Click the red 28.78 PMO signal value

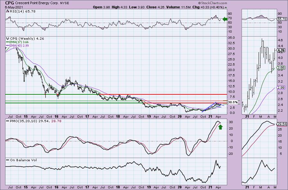(x=56, y=121)
